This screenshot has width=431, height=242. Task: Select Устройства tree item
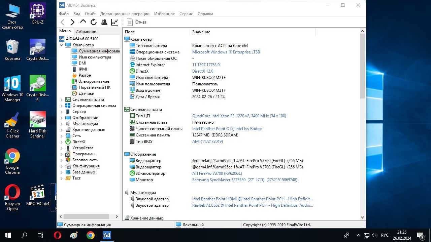tap(83, 148)
